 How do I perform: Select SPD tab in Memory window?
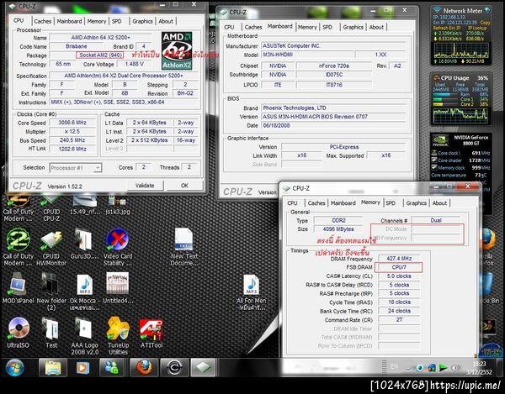(x=391, y=203)
